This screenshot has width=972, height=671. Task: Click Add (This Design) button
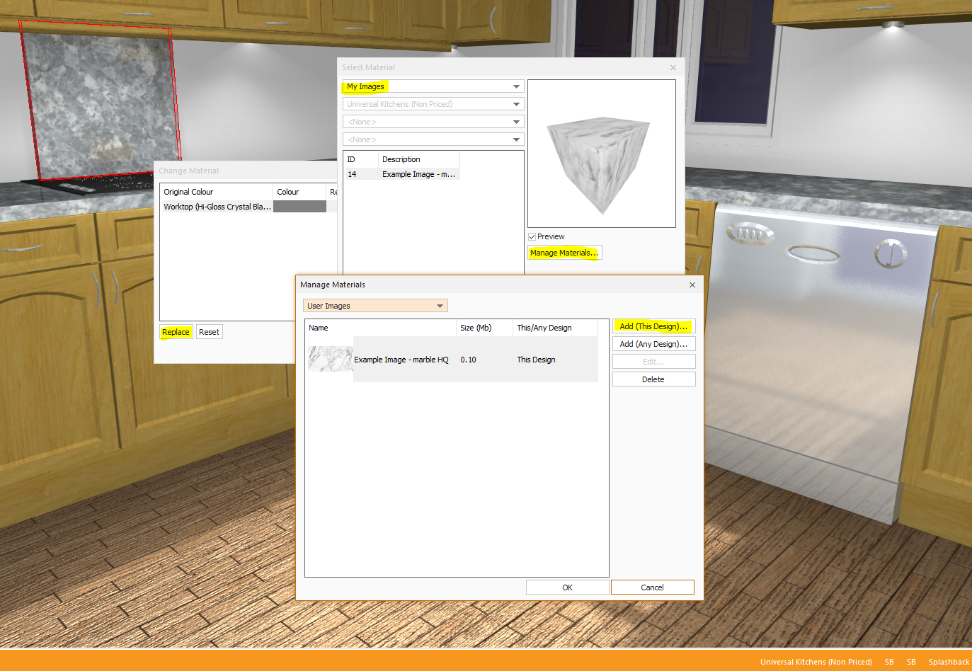point(653,326)
